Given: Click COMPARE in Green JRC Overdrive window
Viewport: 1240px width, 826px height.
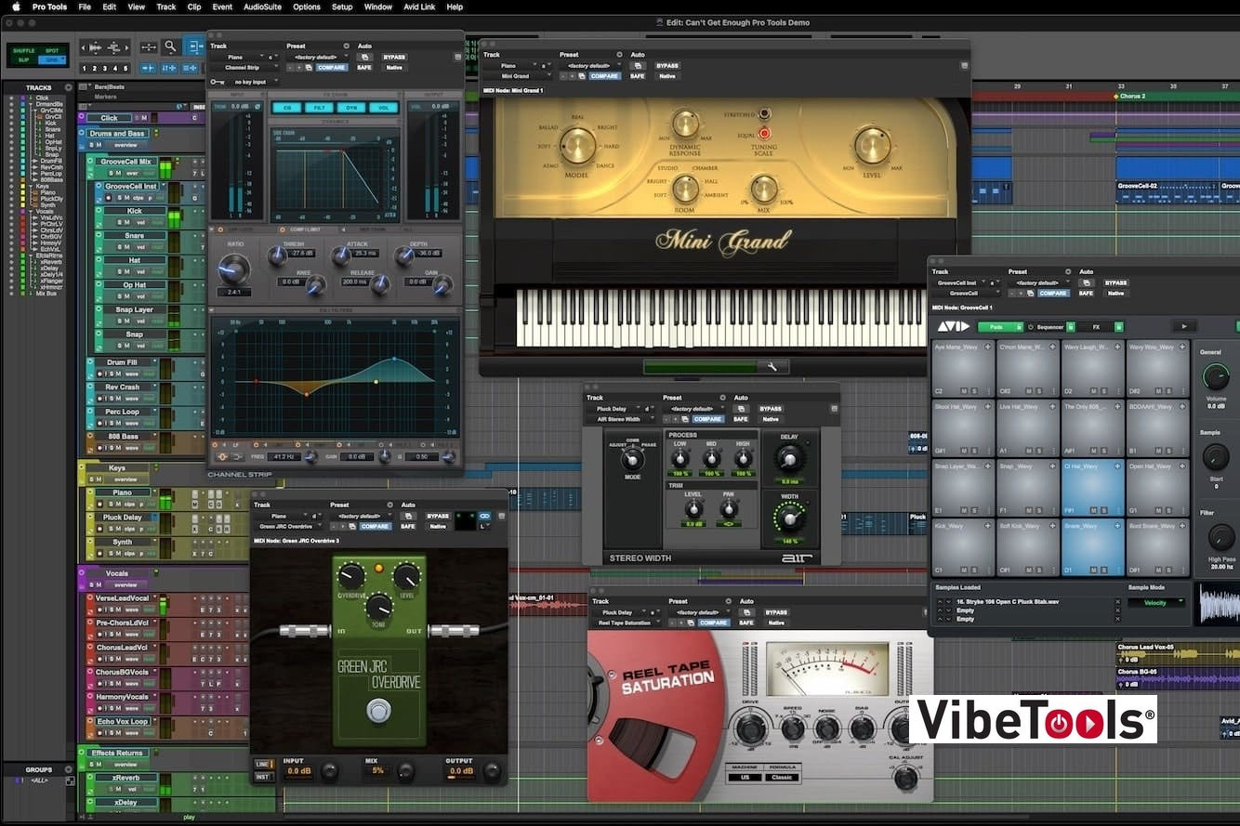Looking at the screenshot, I should click(375, 526).
